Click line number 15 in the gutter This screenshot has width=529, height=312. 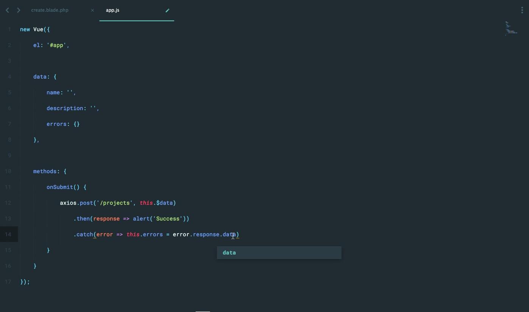[x=8, y=250]
